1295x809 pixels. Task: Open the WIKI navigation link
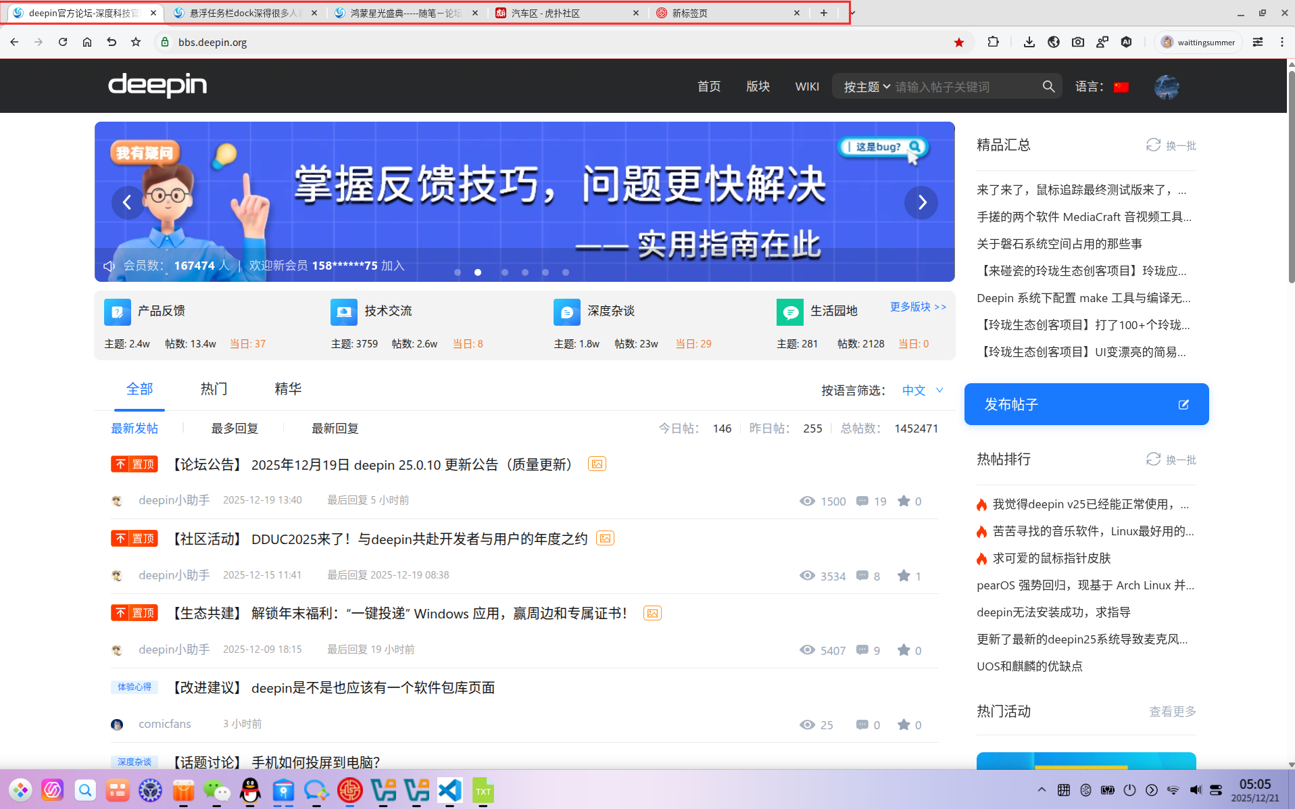[x=806, y=87]
